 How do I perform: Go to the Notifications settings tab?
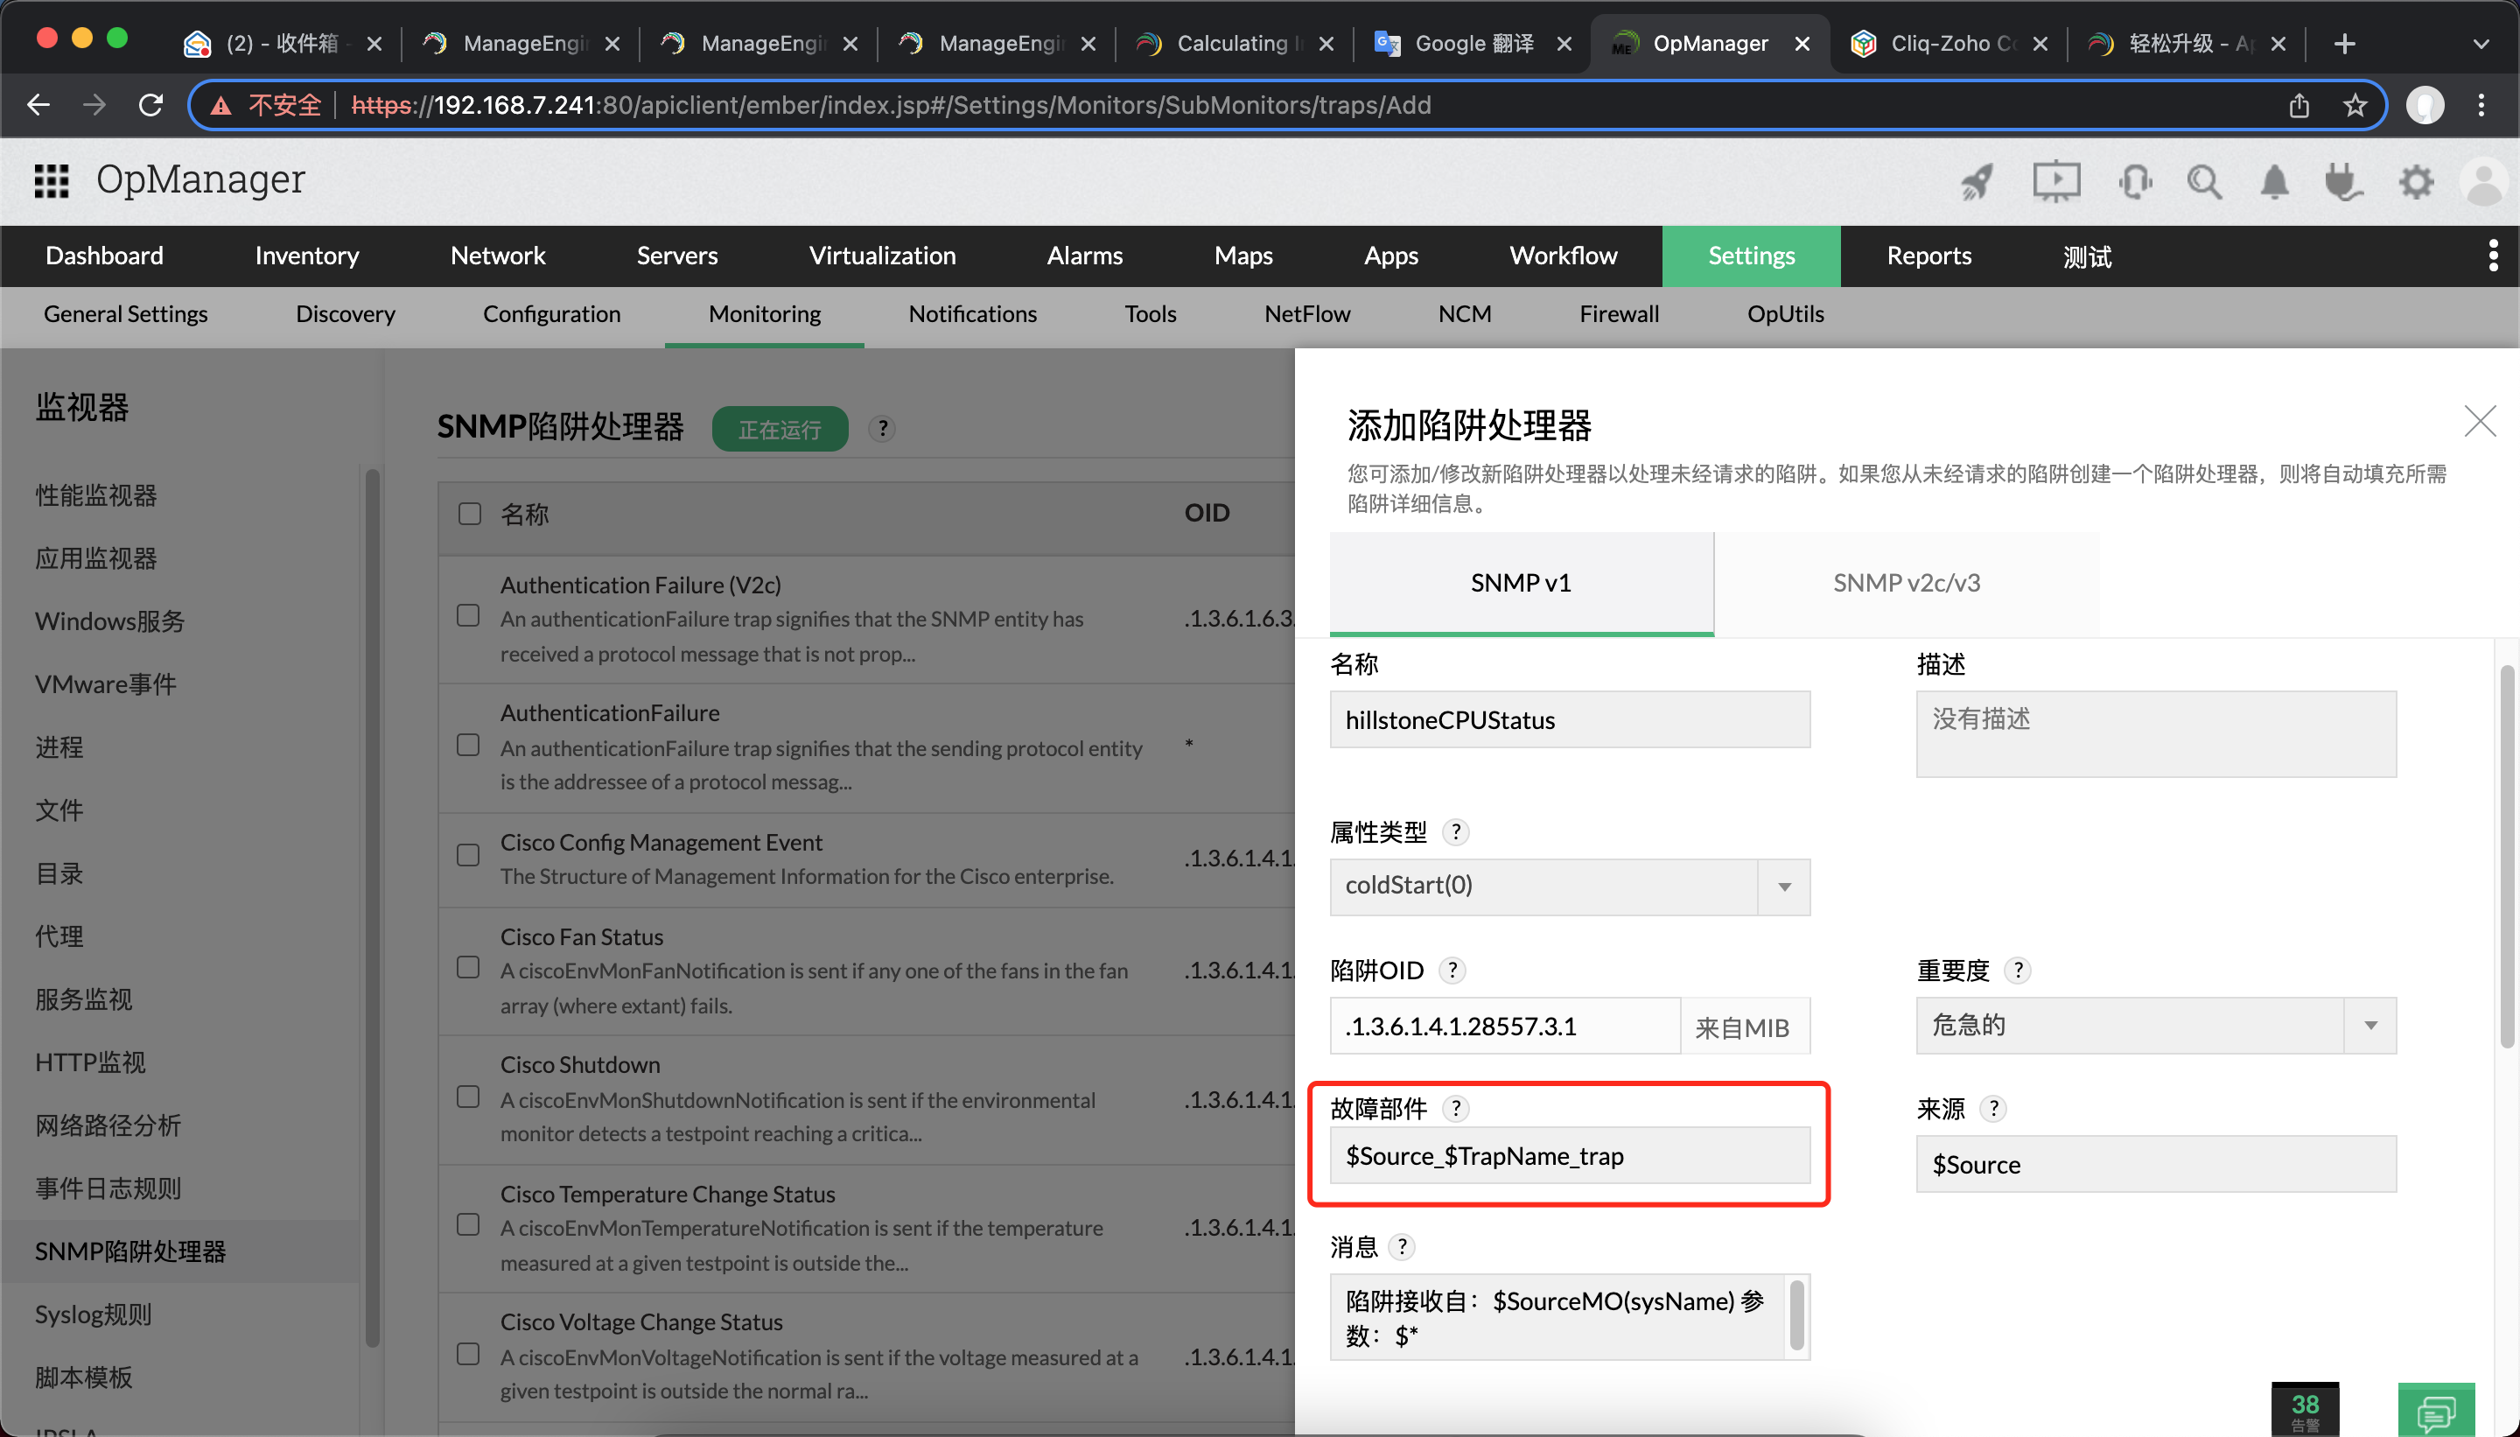coord(972,314)
